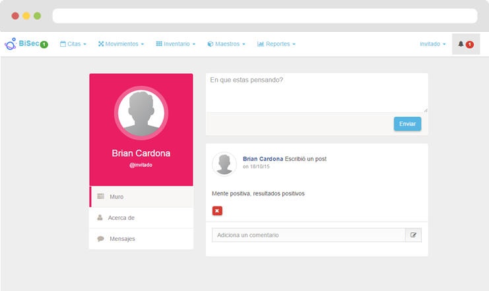Image resolution: width=489 pixels, height=291 pixels.
Task: Click the red notification count badge
Action: tap(470, 44)
